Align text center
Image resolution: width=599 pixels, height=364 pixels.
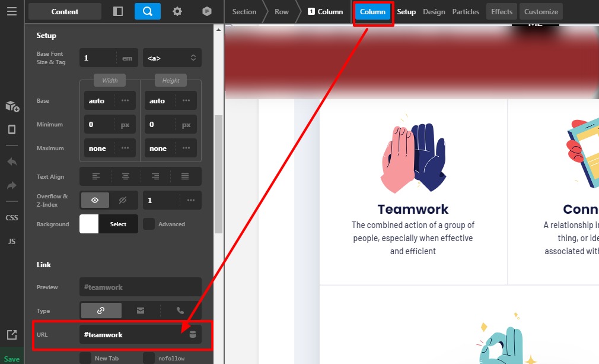(126, 176)
